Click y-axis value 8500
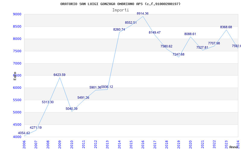 17,26
